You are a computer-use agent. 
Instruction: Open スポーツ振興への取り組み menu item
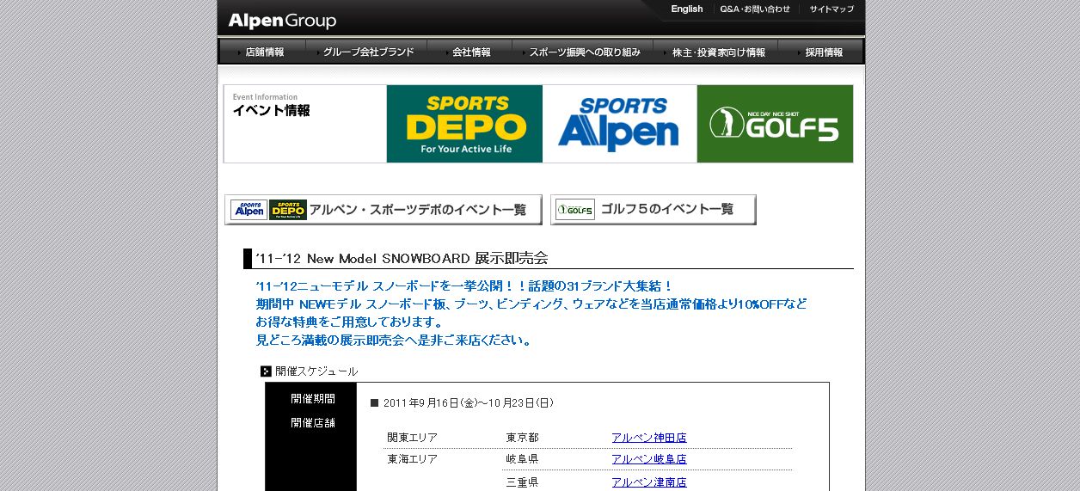(x=585, y=52)
